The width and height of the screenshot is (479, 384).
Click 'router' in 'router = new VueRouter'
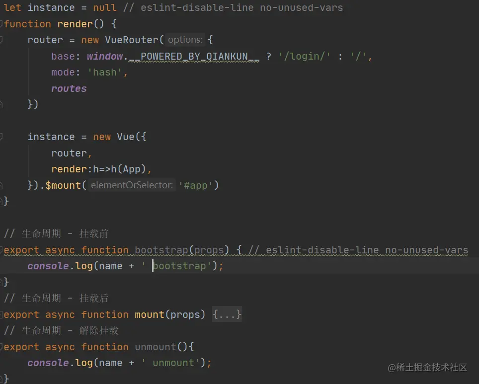(45, 40)
